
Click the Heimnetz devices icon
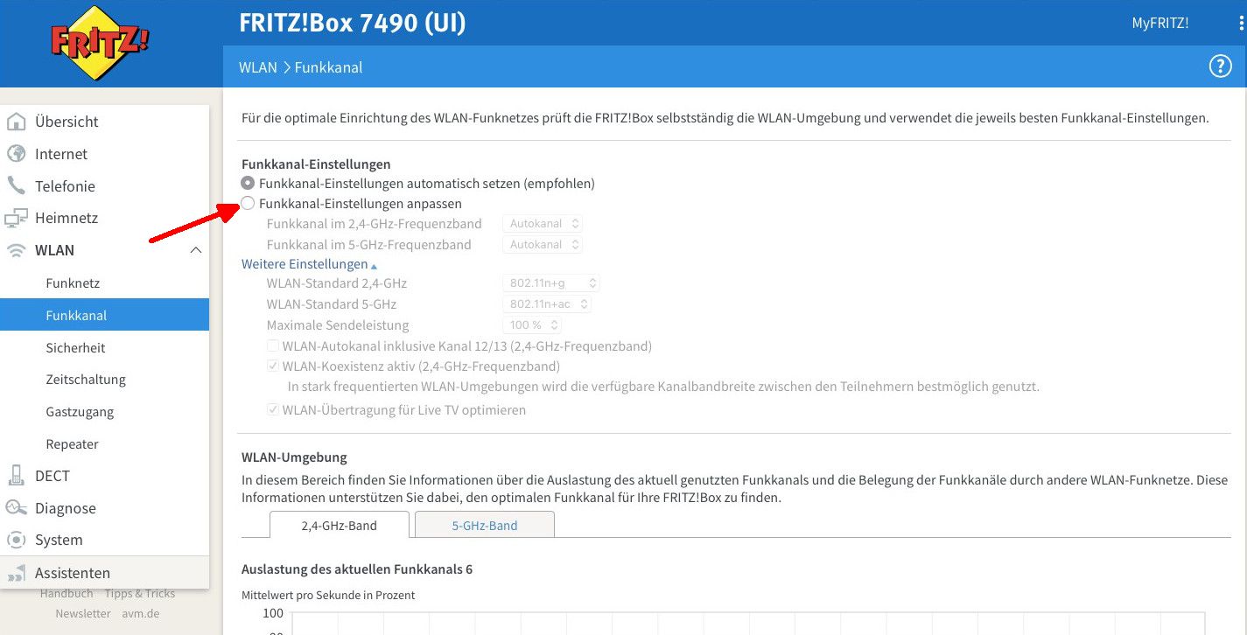tap(17, 218)
